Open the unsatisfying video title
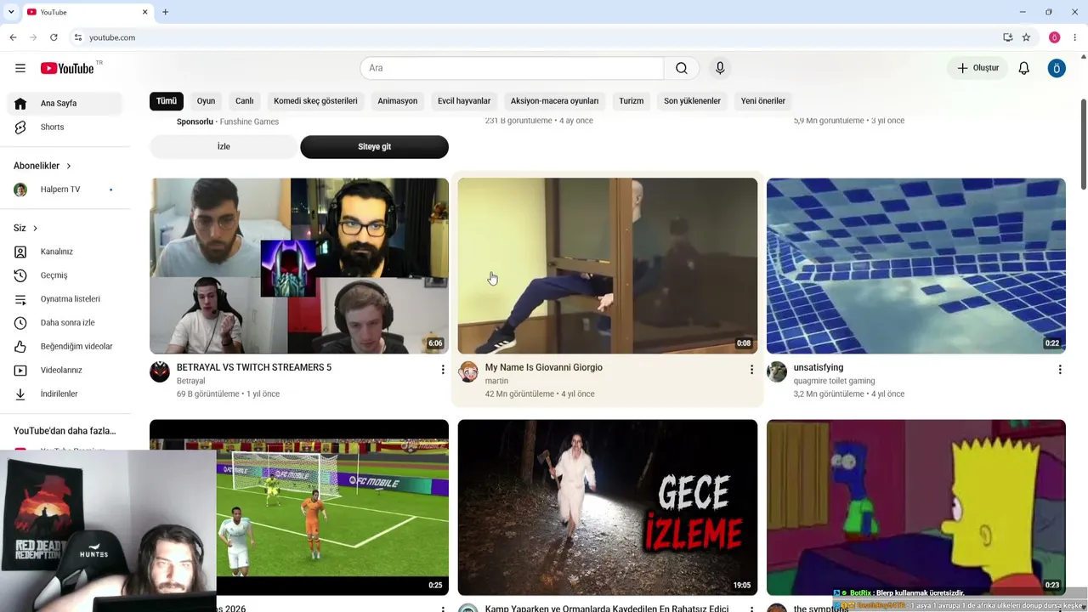 tap(819, 367)
